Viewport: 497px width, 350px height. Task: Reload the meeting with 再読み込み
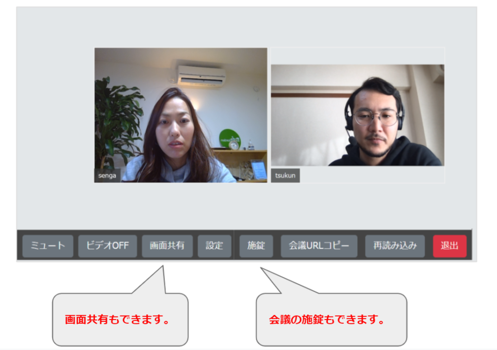[395, 246]
